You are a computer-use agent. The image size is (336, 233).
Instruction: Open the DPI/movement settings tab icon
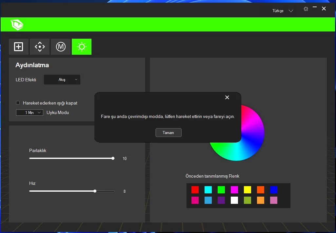pyautogui.click(x=40, y=47)
